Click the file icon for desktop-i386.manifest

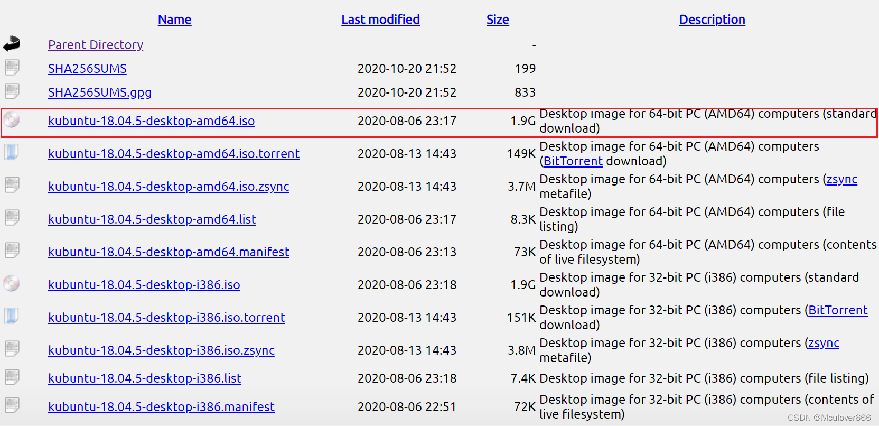[x=12, y=406]
